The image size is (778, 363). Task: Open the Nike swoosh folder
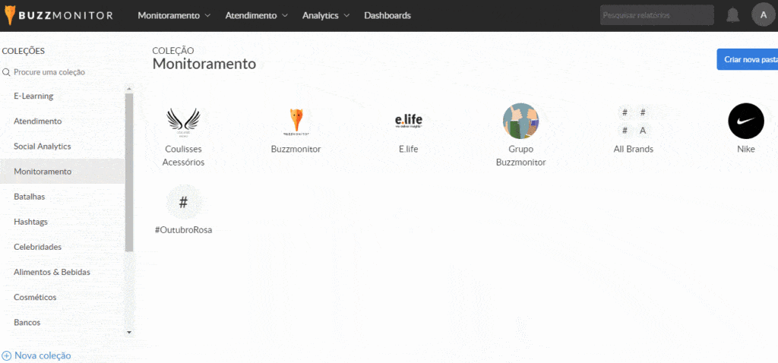745,121
